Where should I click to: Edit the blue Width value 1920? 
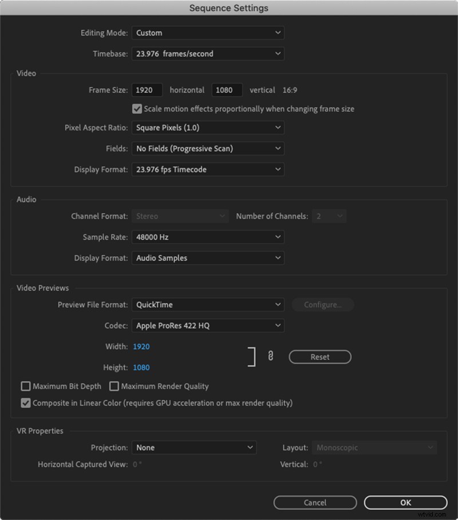point(141,346)
